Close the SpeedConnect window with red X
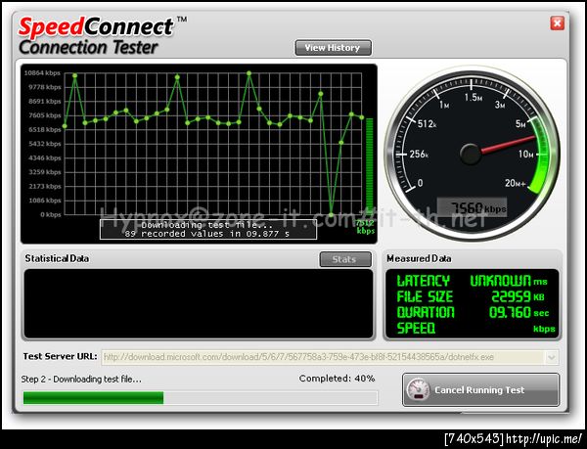 coord(557,23)
